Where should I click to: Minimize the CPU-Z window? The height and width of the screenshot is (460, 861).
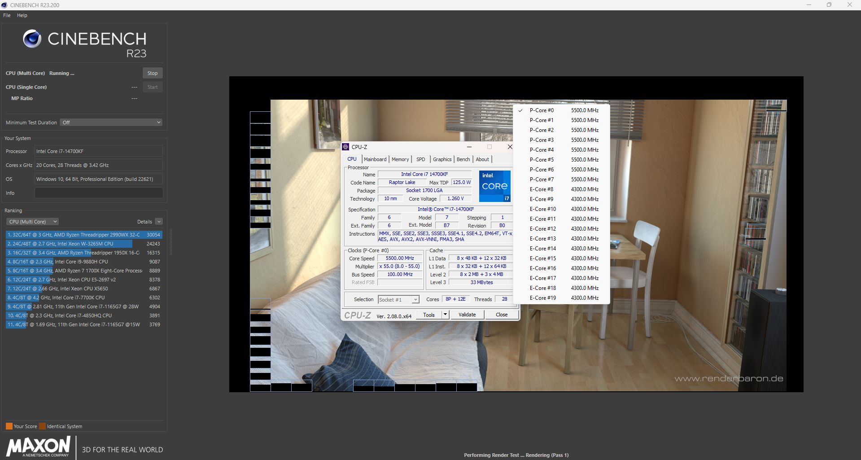[469, 147]
